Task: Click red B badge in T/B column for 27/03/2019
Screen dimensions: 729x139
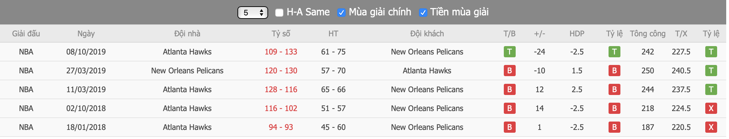Action: pyautogui.click(x=509, y=71)
